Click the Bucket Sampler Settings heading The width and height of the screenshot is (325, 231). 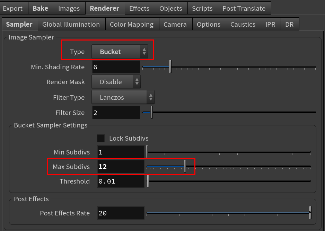pos(51,125)
